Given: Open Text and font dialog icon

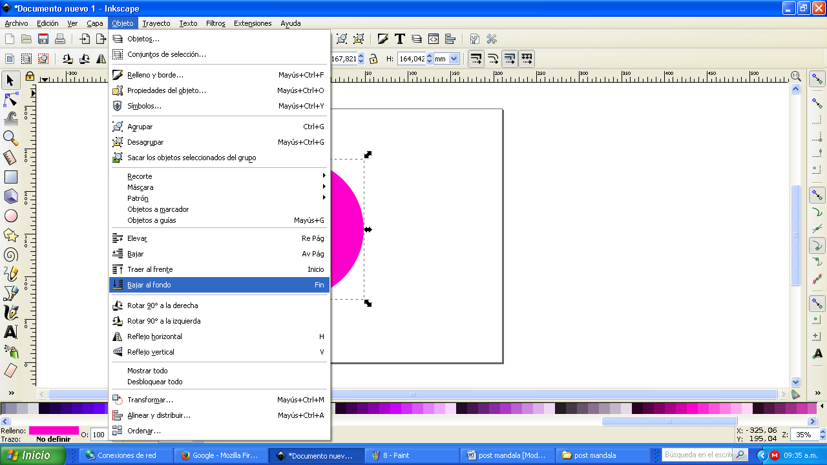Looking at the screenshot, I should (400, 39).
